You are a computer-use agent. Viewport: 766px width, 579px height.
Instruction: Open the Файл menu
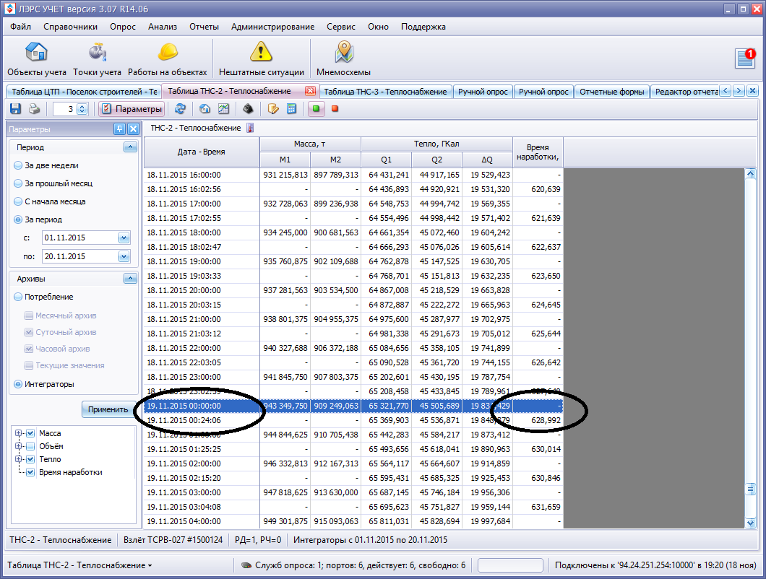20,27
